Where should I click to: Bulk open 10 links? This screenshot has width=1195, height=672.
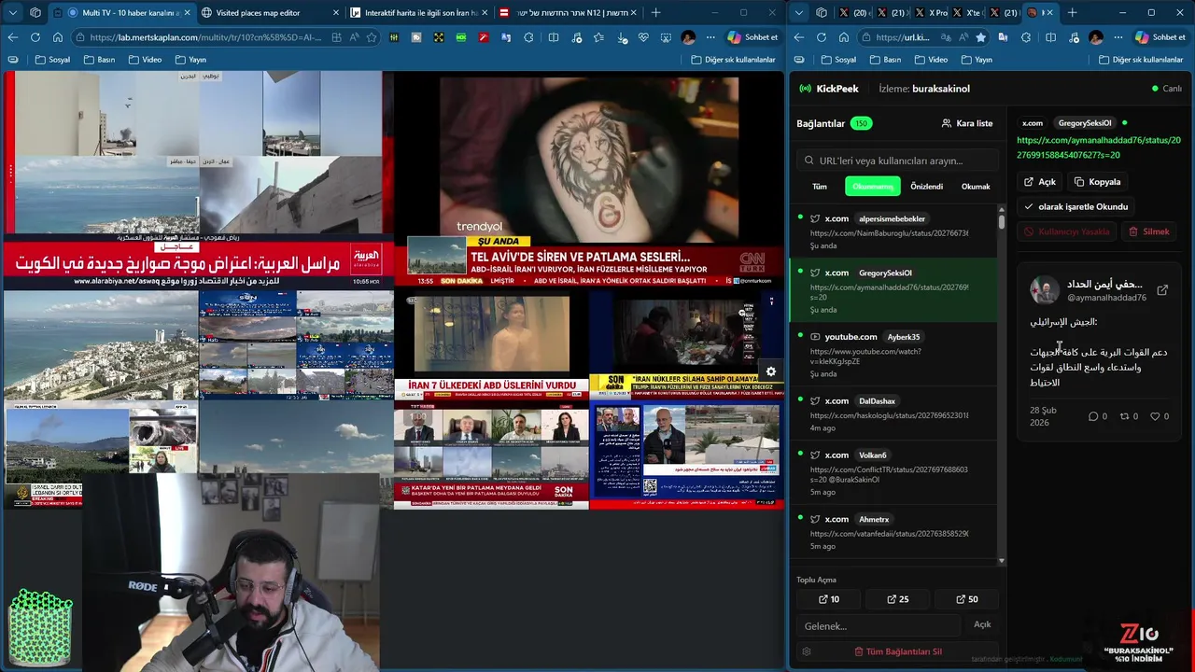(x=828, y=599)
